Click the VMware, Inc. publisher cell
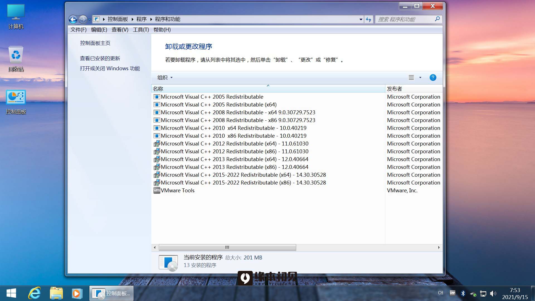535x301 pixels. (x=402, y=190)
